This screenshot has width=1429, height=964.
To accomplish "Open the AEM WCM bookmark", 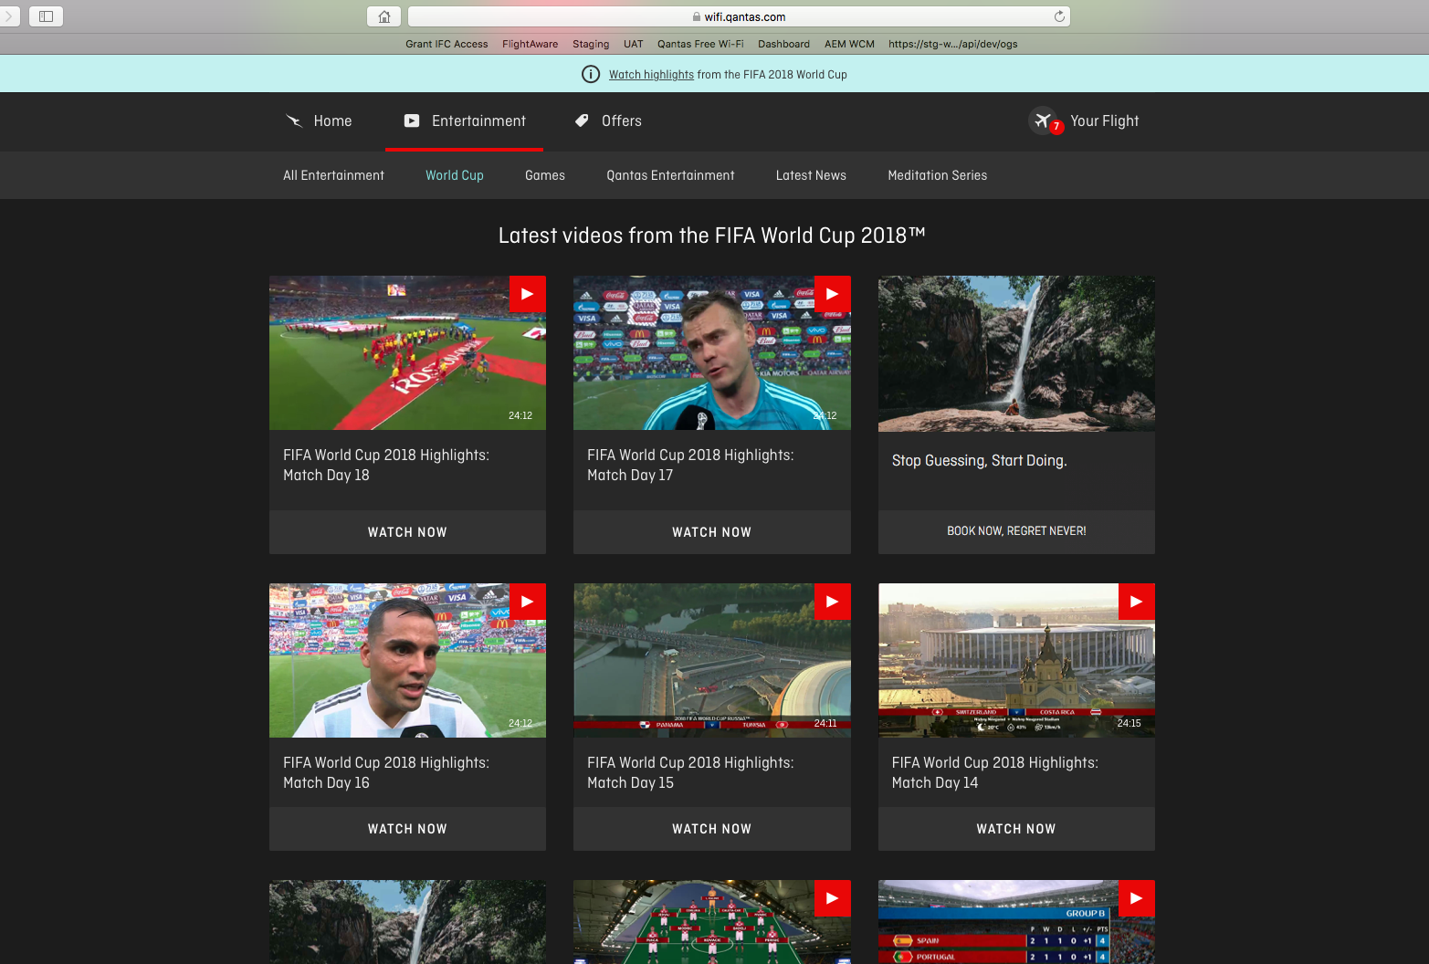I will point(849,44).
